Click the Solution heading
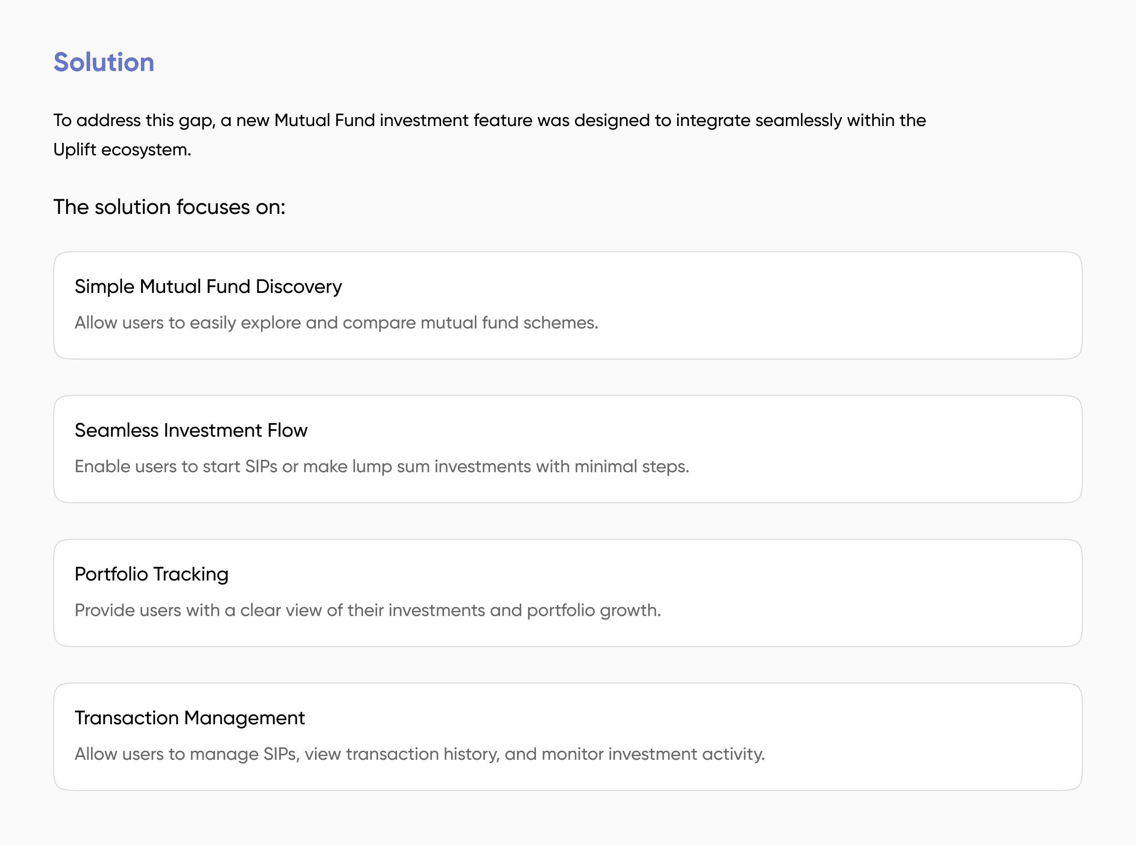 (104, 63)
